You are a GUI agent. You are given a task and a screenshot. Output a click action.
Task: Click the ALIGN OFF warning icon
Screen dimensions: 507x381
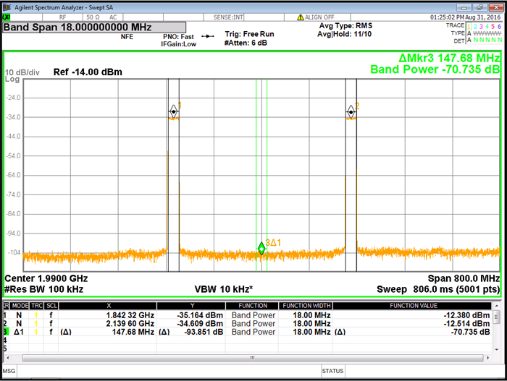point(300,17)
